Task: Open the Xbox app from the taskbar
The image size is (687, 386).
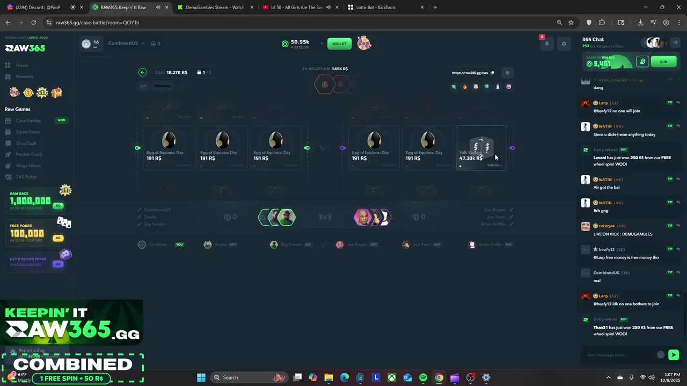Action: pos(392,377)
